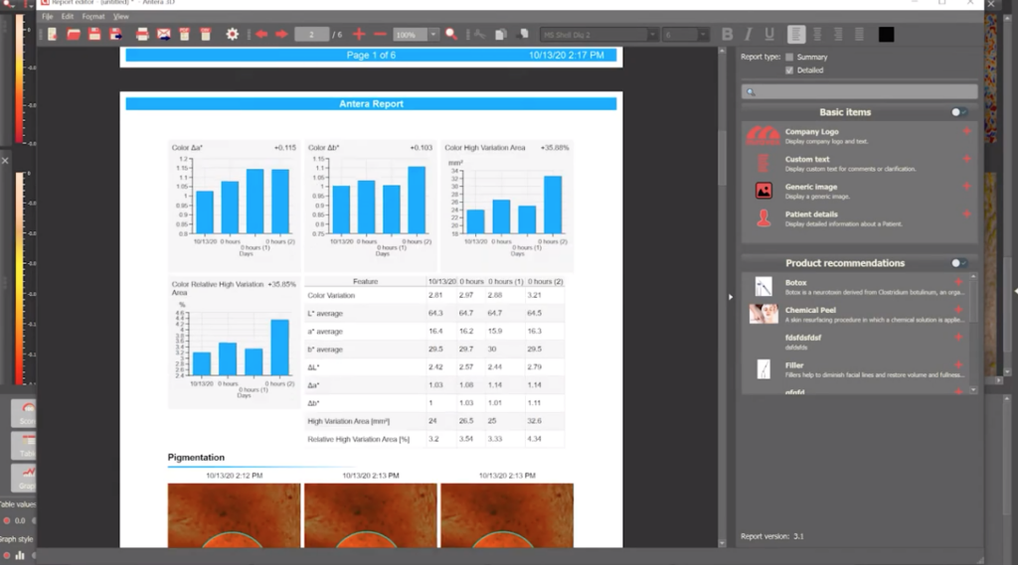Toggle bold formatting
Screen dimensions: 1018x565
(x=727, y=35)
